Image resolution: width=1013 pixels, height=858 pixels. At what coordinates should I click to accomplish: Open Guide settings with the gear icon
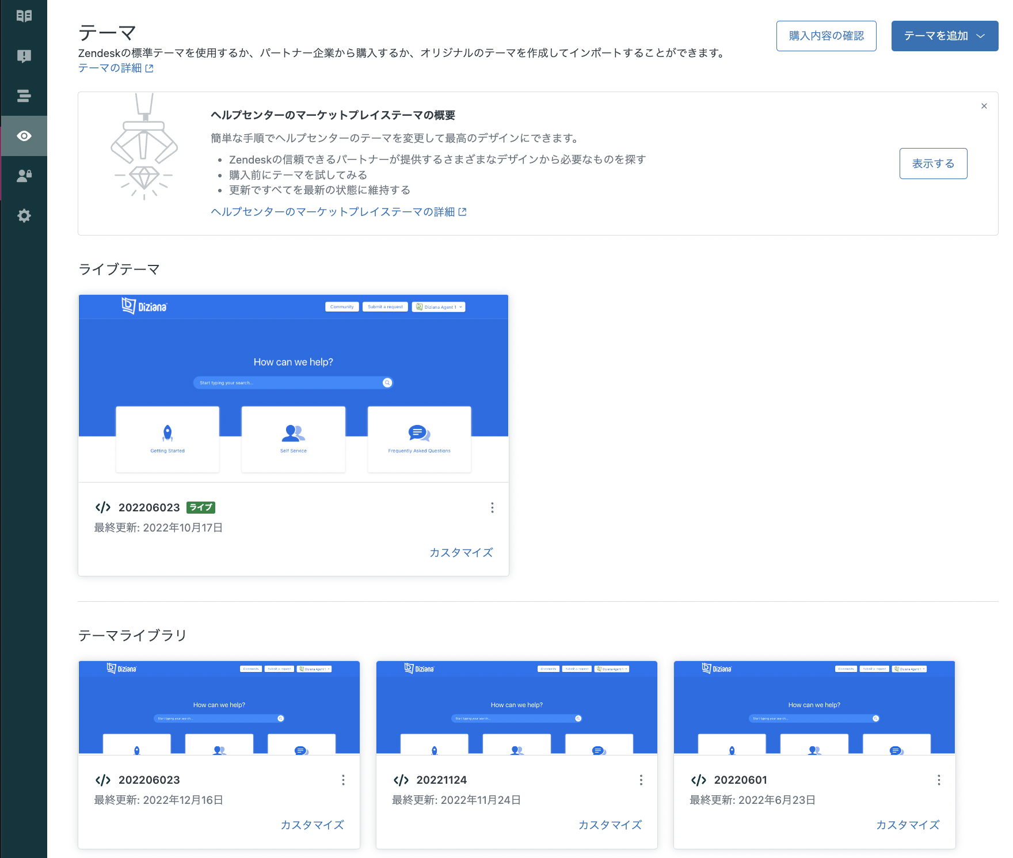(x=24, y=215)
